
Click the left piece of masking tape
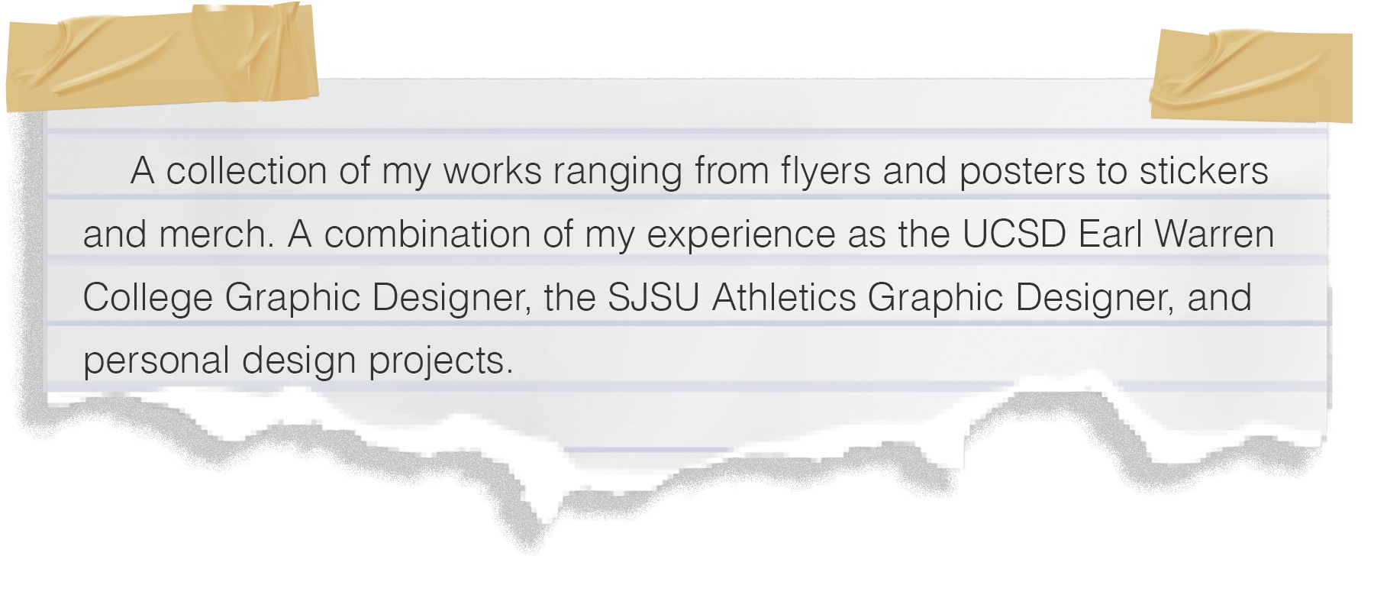click(162, 56)
